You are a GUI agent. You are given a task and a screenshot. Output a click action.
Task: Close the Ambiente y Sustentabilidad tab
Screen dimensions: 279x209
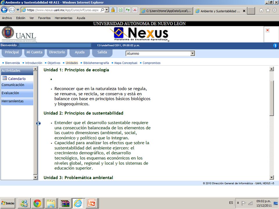[244, 11]
